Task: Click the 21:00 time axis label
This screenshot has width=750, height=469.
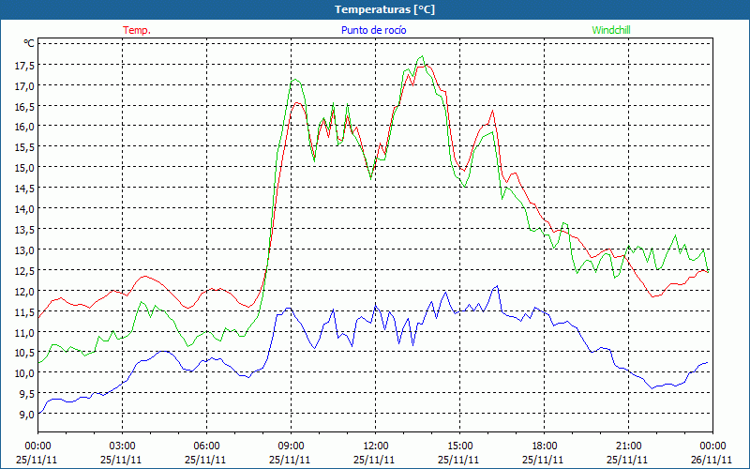Action: click(628, 446)
